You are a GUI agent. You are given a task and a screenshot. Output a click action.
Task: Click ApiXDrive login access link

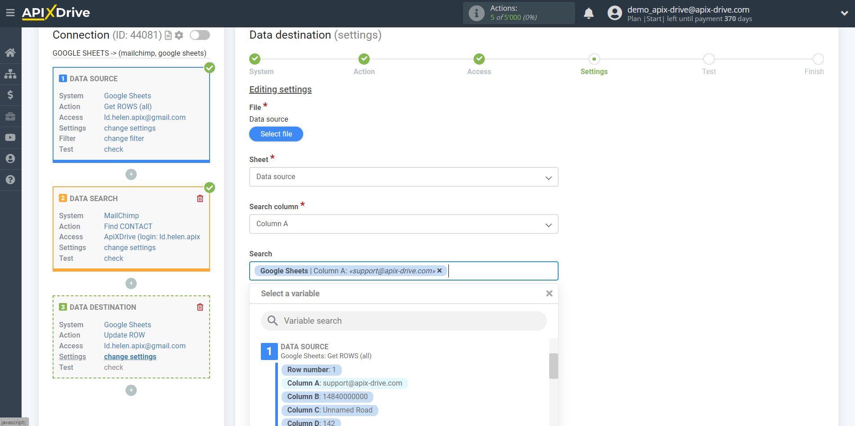click(x=152, y=237)
